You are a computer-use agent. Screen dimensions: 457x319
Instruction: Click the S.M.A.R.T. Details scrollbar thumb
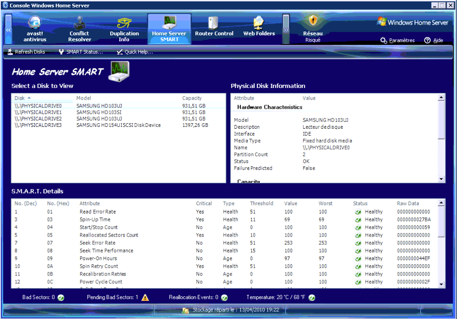[x=441, y=222]
